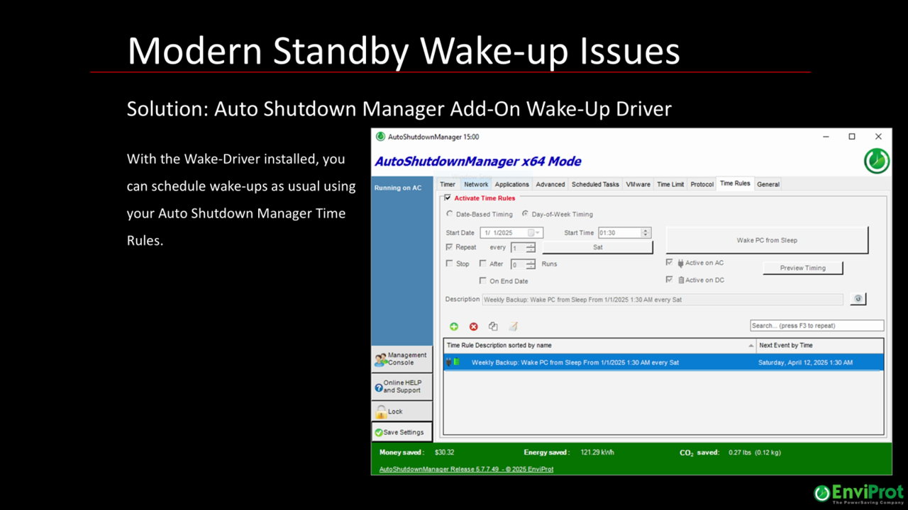Click the time rules Search field
Viewport: 908px width, 510px height.
pyautogui.click(x=817, y=326)
